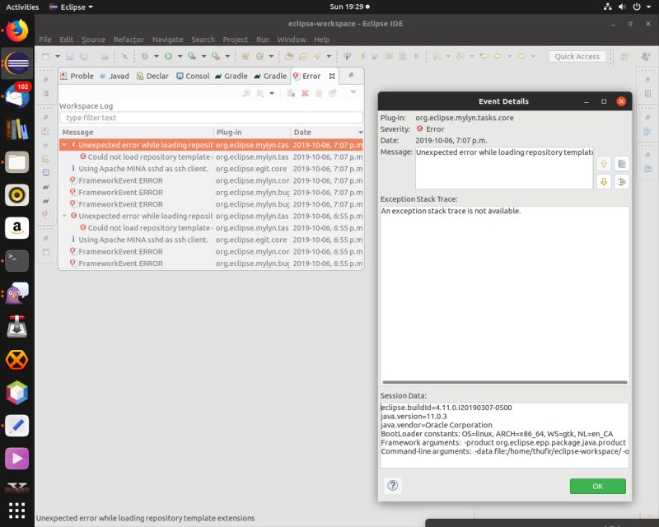Open the Help menu
Image resolution: width=659 pixels, height=527 pixels.
pos(322,40)
